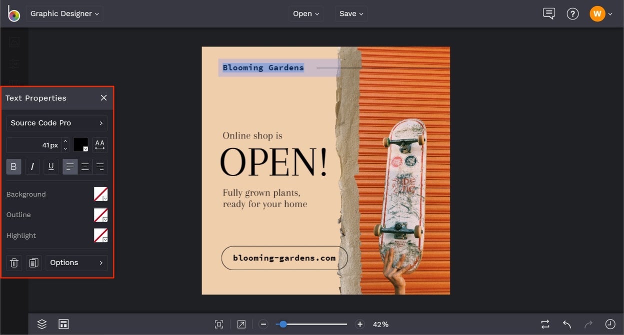The height and width of the screenshot is (335, 624).
Task: Select the fit-to-screen zoom icon
Action: (x=219, y=324)
